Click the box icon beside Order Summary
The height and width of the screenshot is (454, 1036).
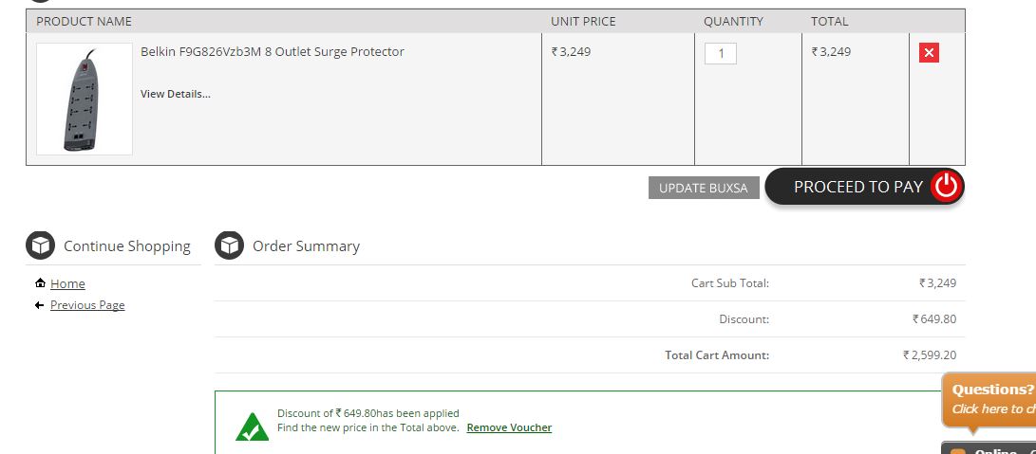[x=230, y=246]
